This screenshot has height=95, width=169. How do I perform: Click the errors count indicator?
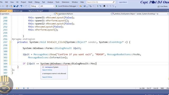click(x=11, y=88)
